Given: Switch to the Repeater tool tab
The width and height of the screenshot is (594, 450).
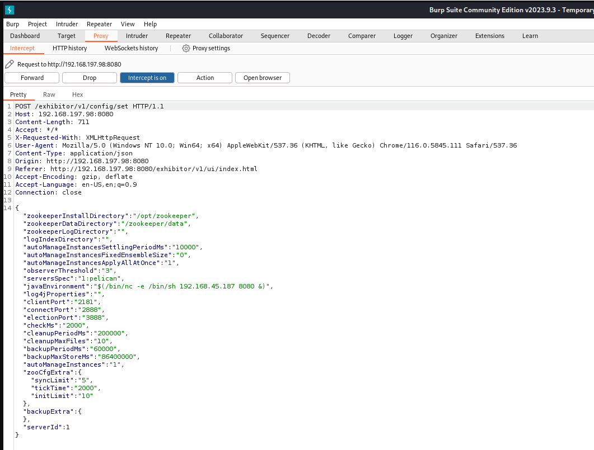Looking at the screenshot, I should tap(178, 36).
